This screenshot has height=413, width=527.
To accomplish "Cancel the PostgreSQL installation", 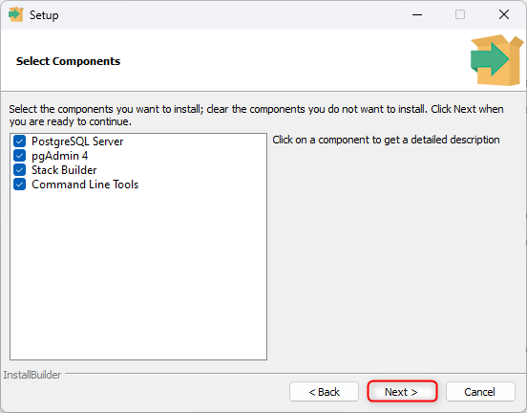I will [x=480, y=391].
